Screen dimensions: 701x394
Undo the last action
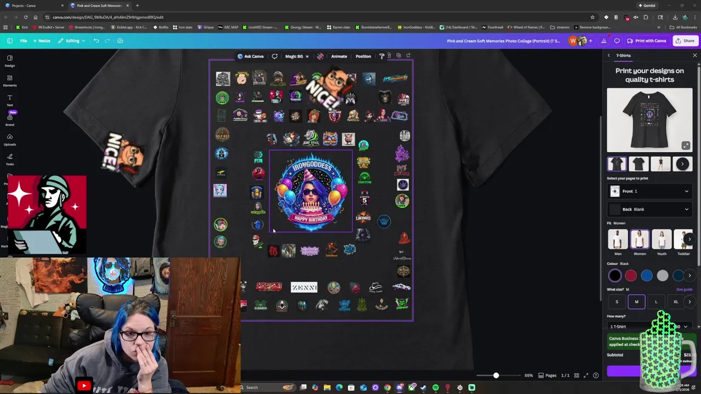[x=96, y=40]
